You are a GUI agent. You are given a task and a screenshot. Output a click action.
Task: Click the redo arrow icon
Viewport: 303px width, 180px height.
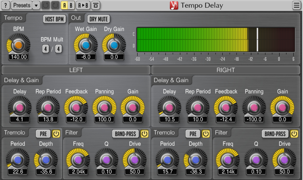(x=55, y=5)
